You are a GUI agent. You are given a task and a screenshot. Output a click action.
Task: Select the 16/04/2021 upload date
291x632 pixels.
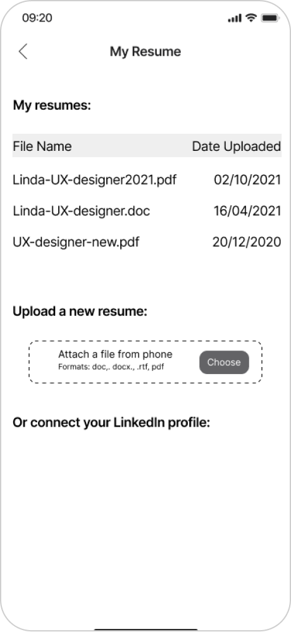click(247, 211)
